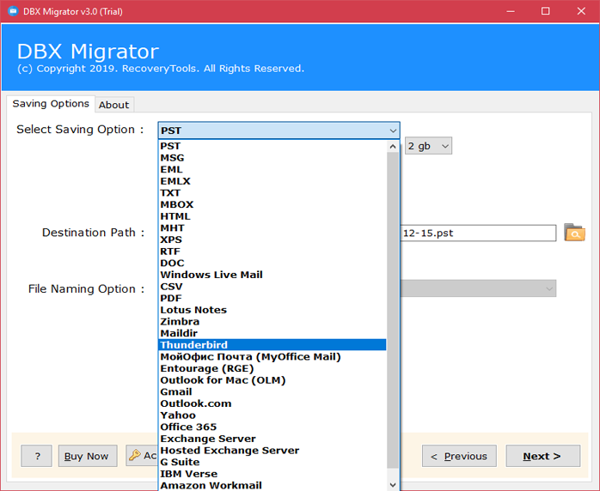Close the DBX Migrator window

click(581, 11)
